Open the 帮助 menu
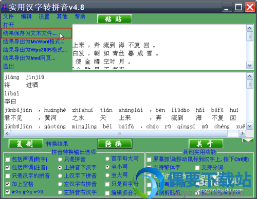This screenshot has width=257, height=199. point(80,16)
